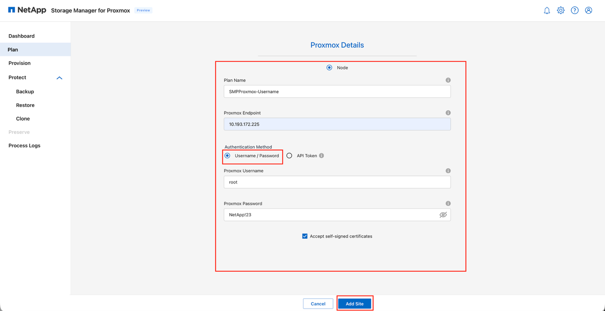Click the Cancel button
The width and height of the screenshot is (605, 311).
tap(318, 303)
